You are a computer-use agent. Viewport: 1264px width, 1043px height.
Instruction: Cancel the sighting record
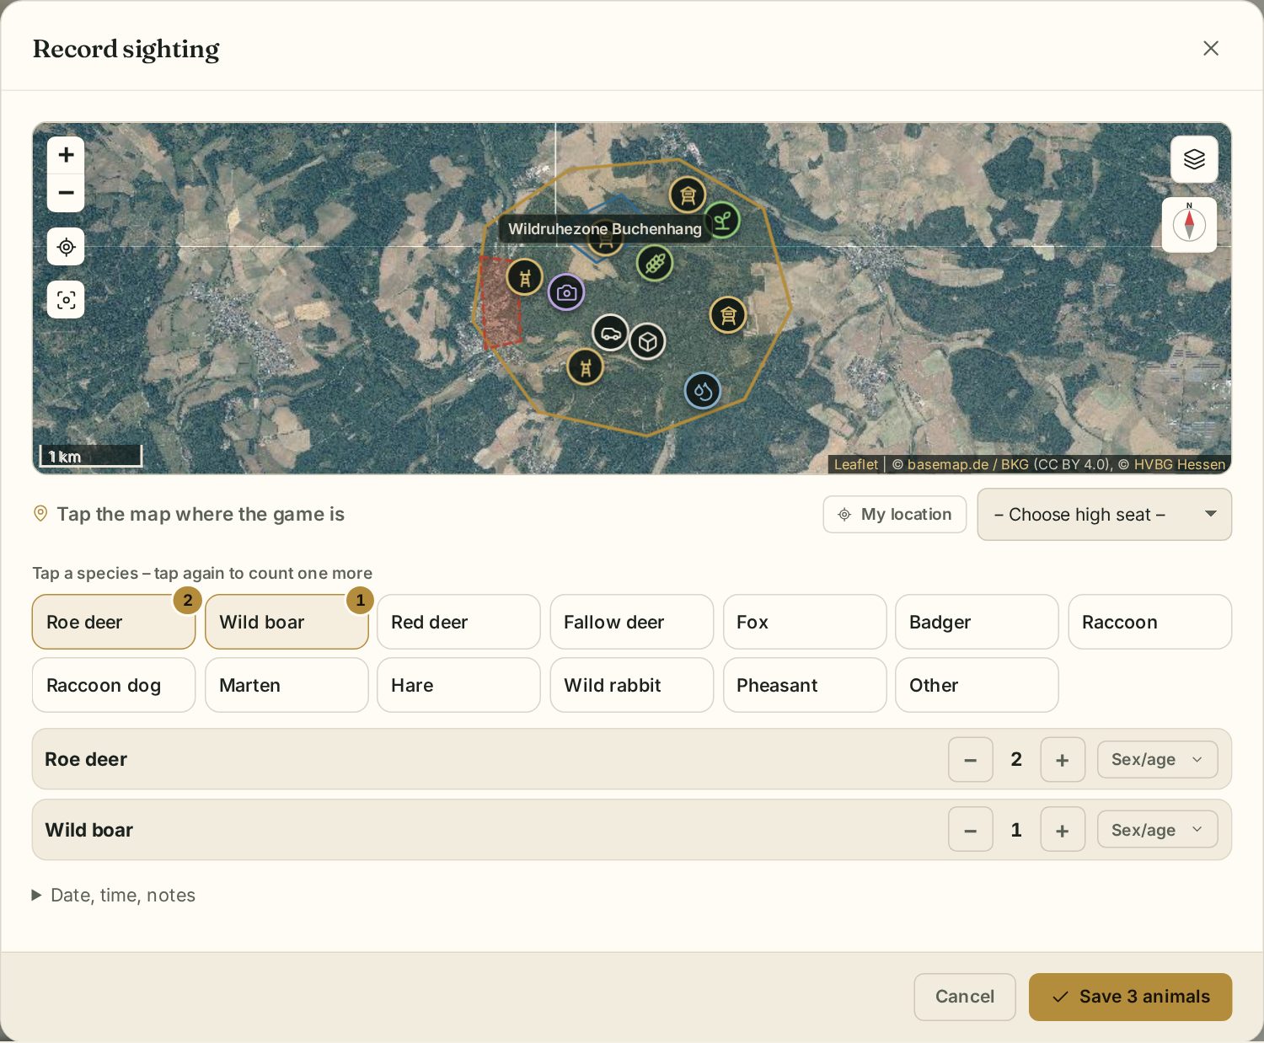point(965,997)
